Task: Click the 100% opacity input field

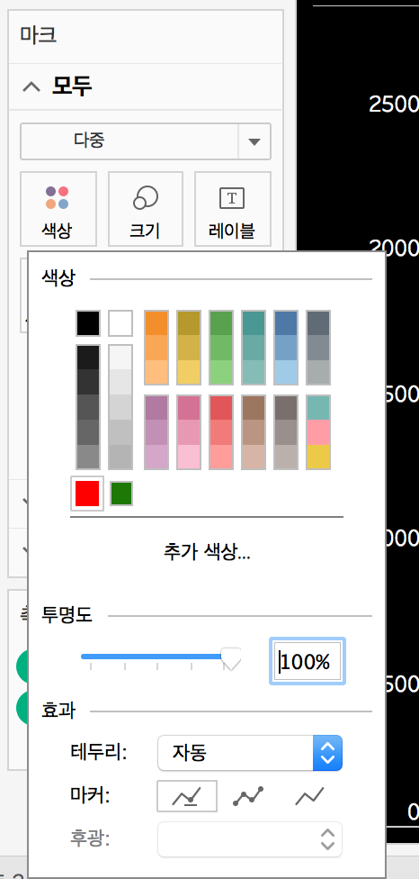Action: coord(308,661)
